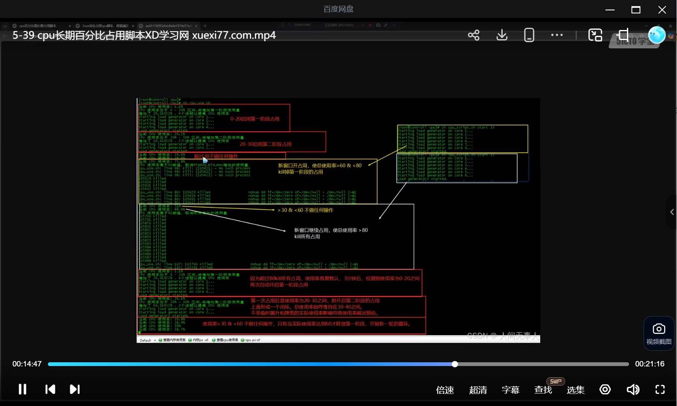This screenshot has width=677, height=406.
Task: Mute the audio with speaker icon
Action: pyautogui.click(x=633, y=389)
